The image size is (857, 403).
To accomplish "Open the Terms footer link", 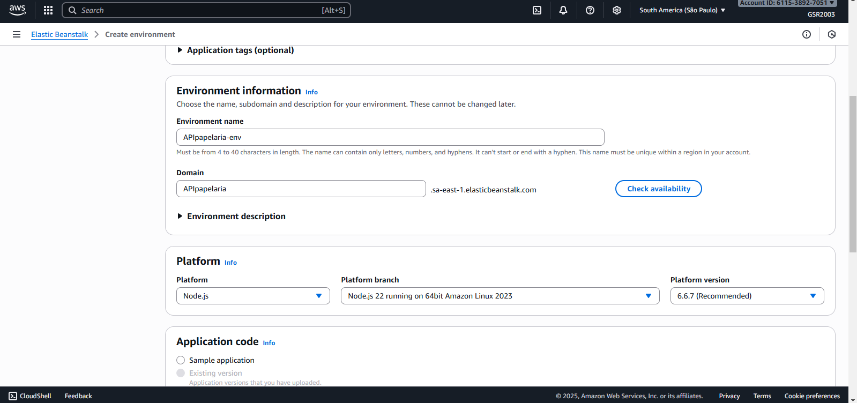I will [x=762, y=396].
